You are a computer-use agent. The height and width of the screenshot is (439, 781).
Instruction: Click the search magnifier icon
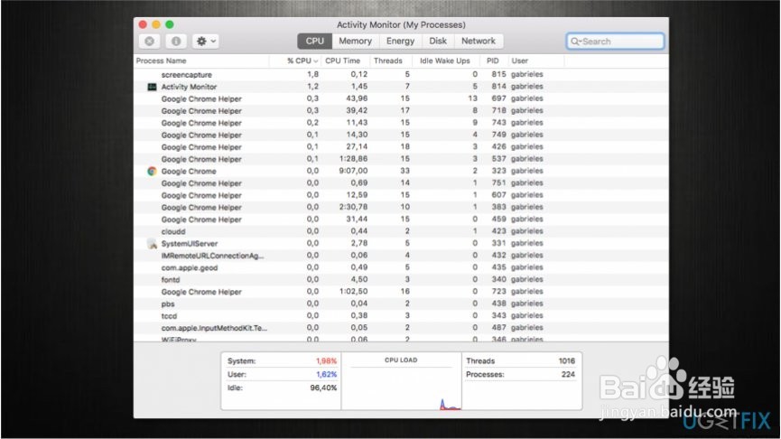click(575, 42)
